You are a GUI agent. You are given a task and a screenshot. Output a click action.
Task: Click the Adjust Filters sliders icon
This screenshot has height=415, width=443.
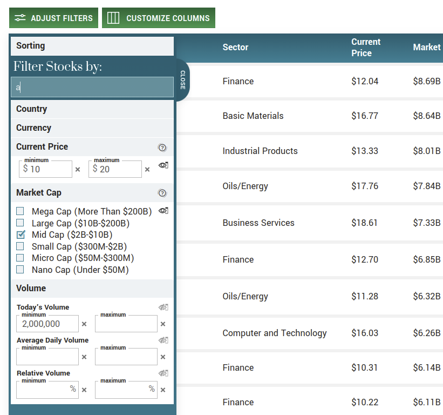tap(20, 17)
